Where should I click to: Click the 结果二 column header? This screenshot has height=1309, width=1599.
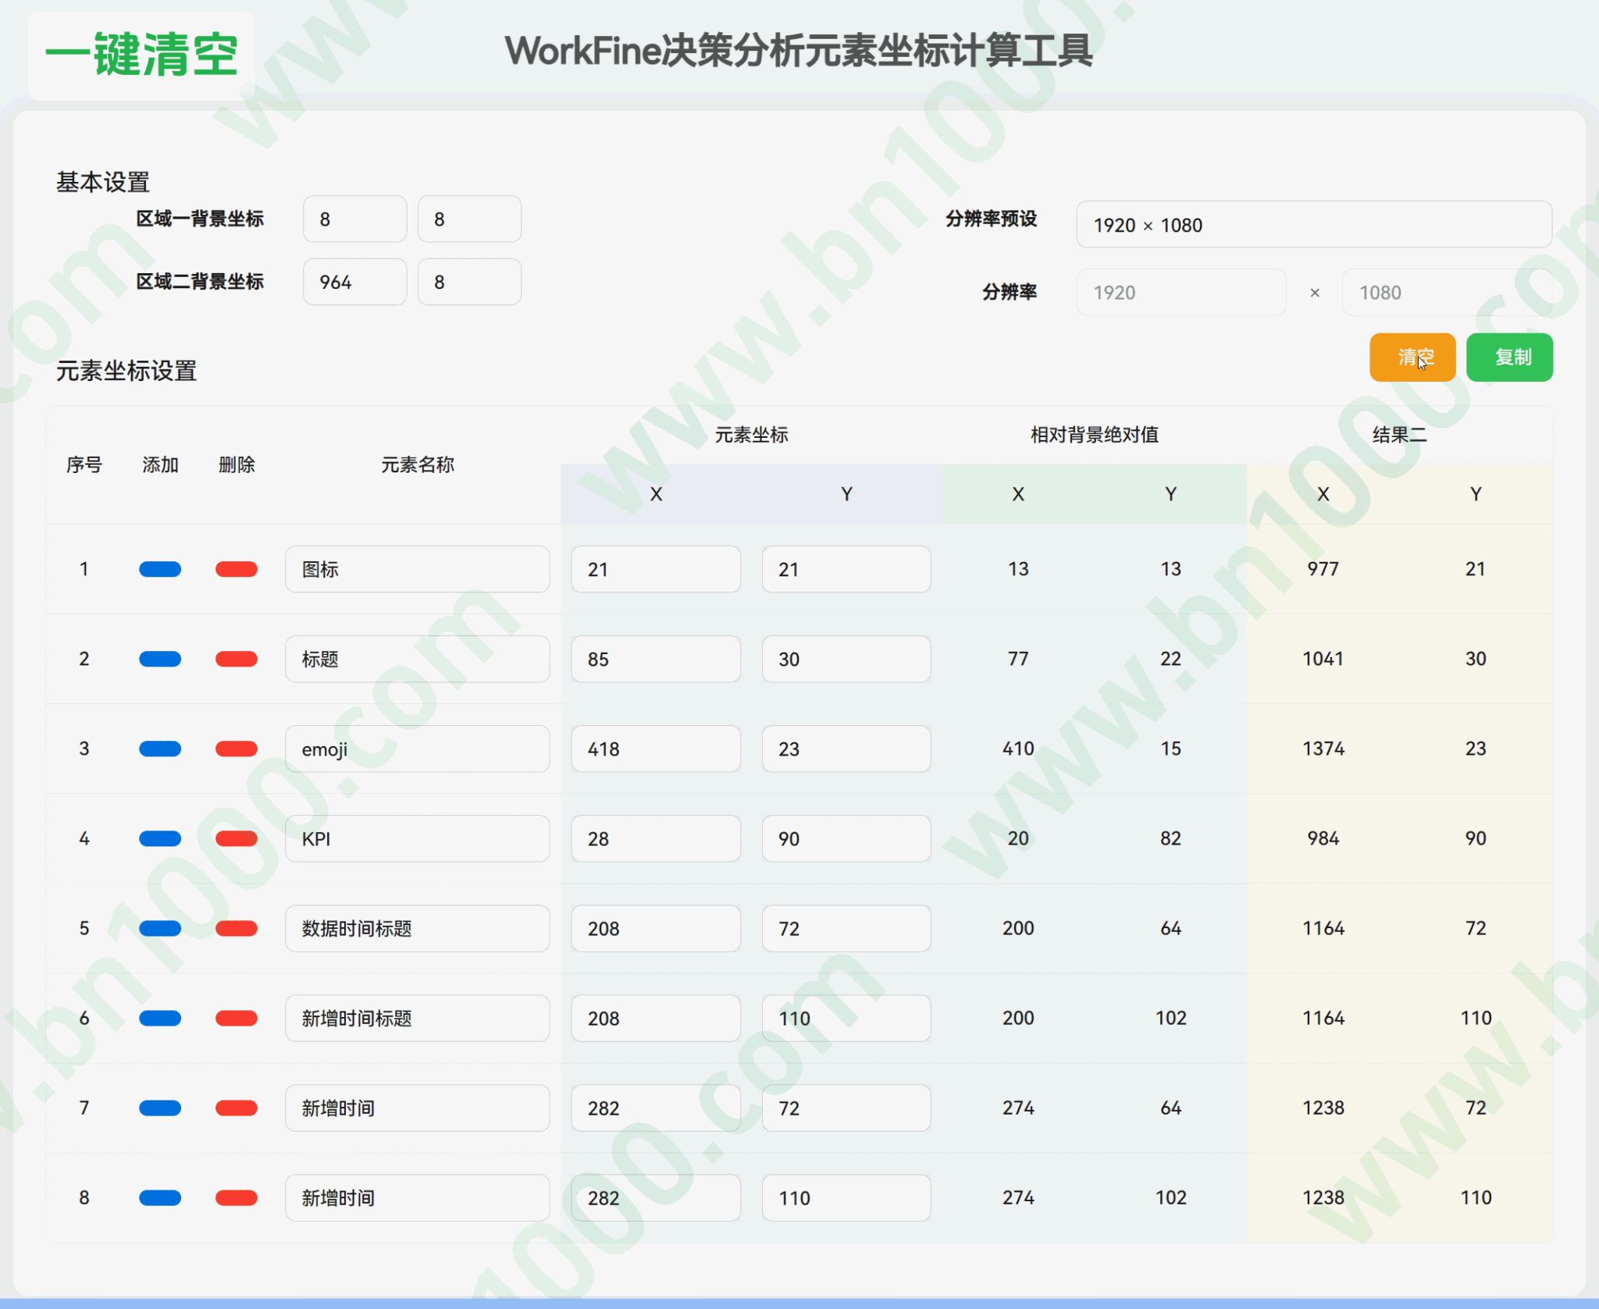pyautogui.click(x=1399, y=435)
